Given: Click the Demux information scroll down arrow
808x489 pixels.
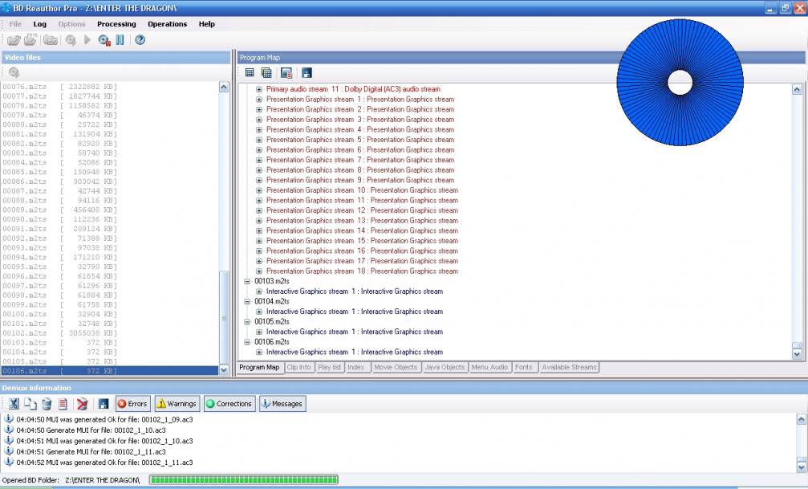Looking at the screenshot, I should click(x=802, y=467).
